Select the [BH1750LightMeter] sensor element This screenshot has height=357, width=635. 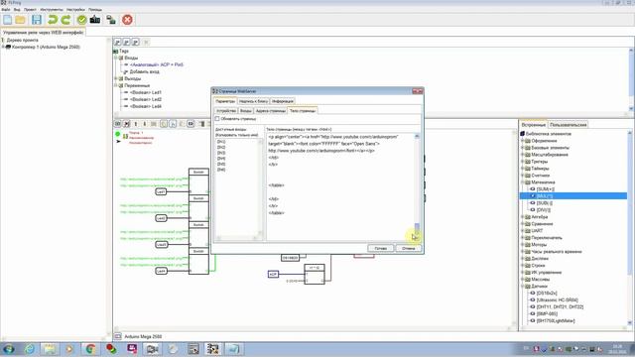(x=556, y=320)
